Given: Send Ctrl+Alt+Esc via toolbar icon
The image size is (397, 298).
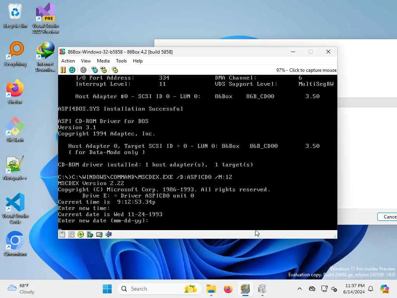Looking at the screenshot, I should (104, 70).
